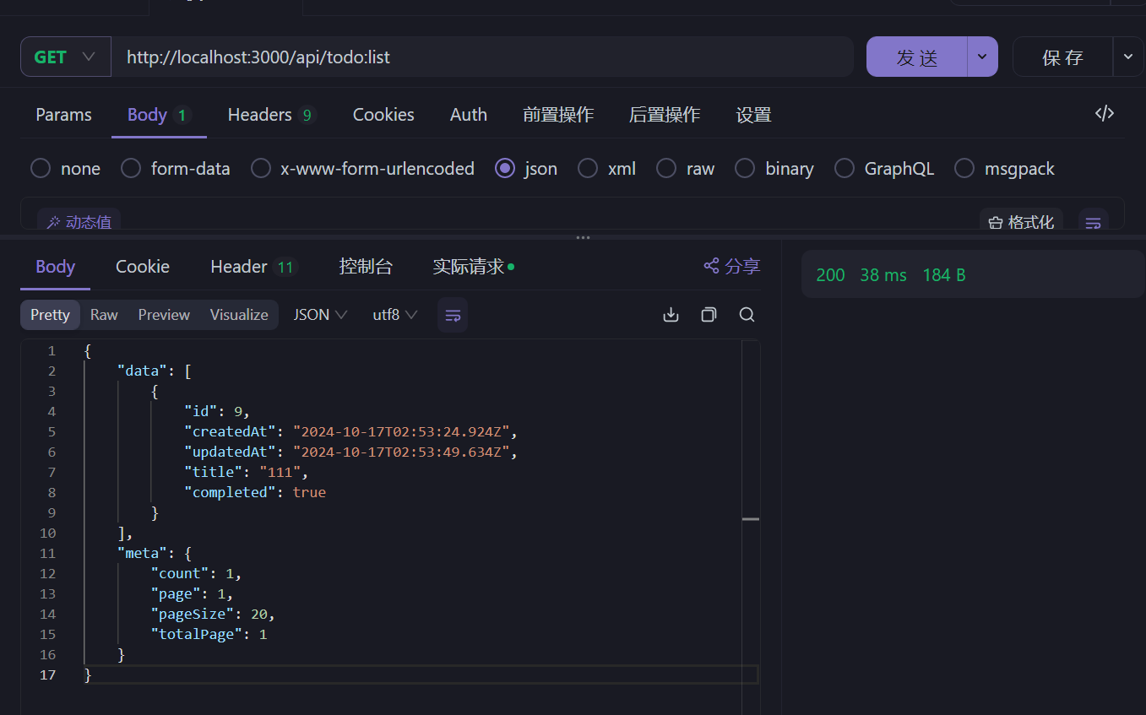The height and width of the screenshot is (715, 1146).
Task: Switch to Preview view
Action: pos(164,315)
